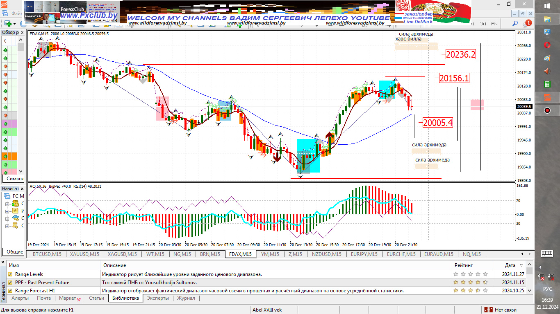Image resolution: width=560 pixels, height=314 pixels.
Task: Expand the Indicators node in Navigator
Action: pos(7,211)
